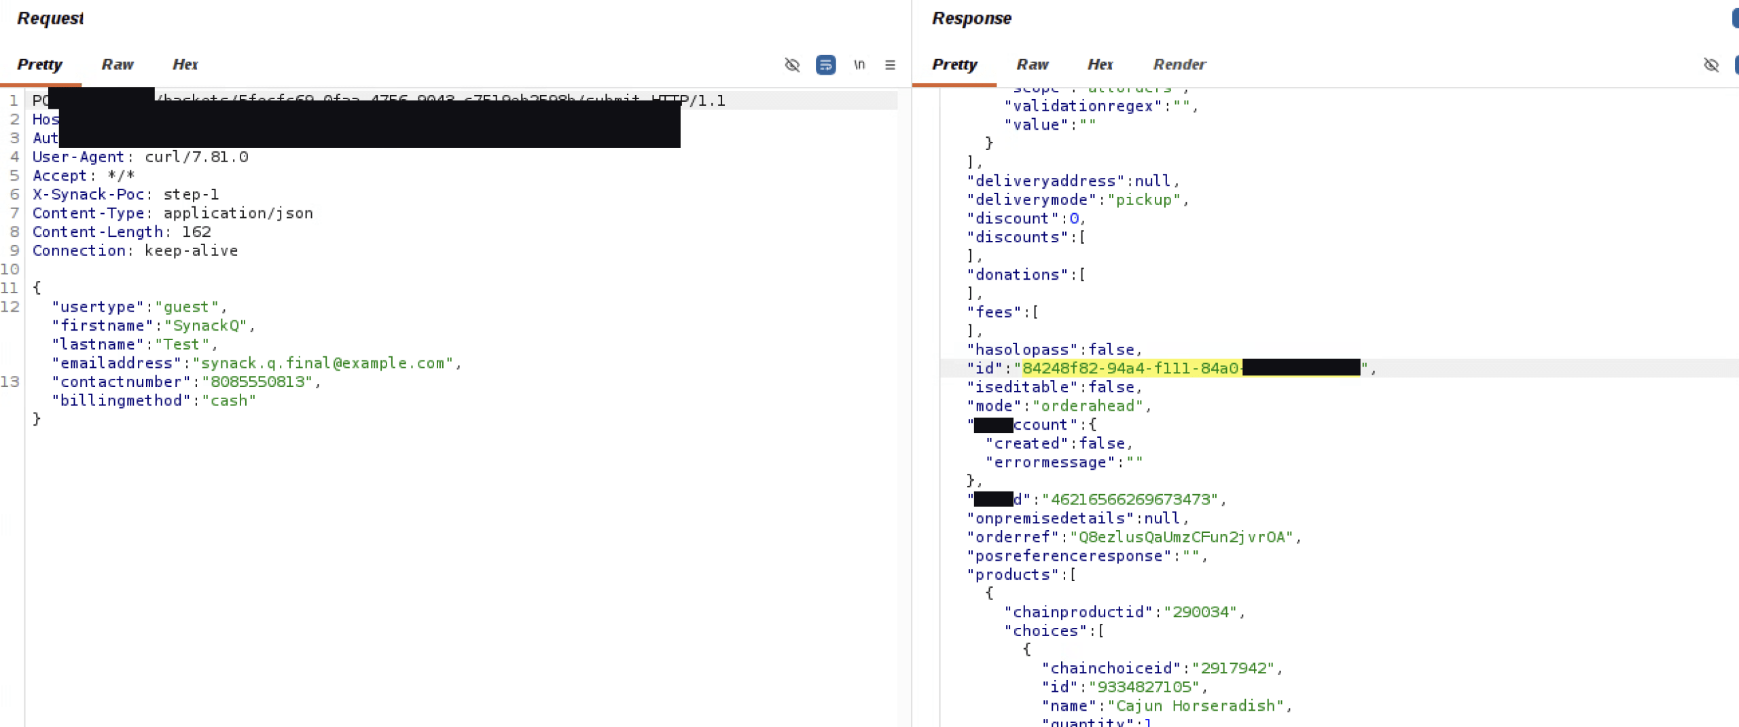Viewport: 1739px width, 727px height.
Task: Select the Connection: keep-alive header line
Action: [x=135, y=250]
